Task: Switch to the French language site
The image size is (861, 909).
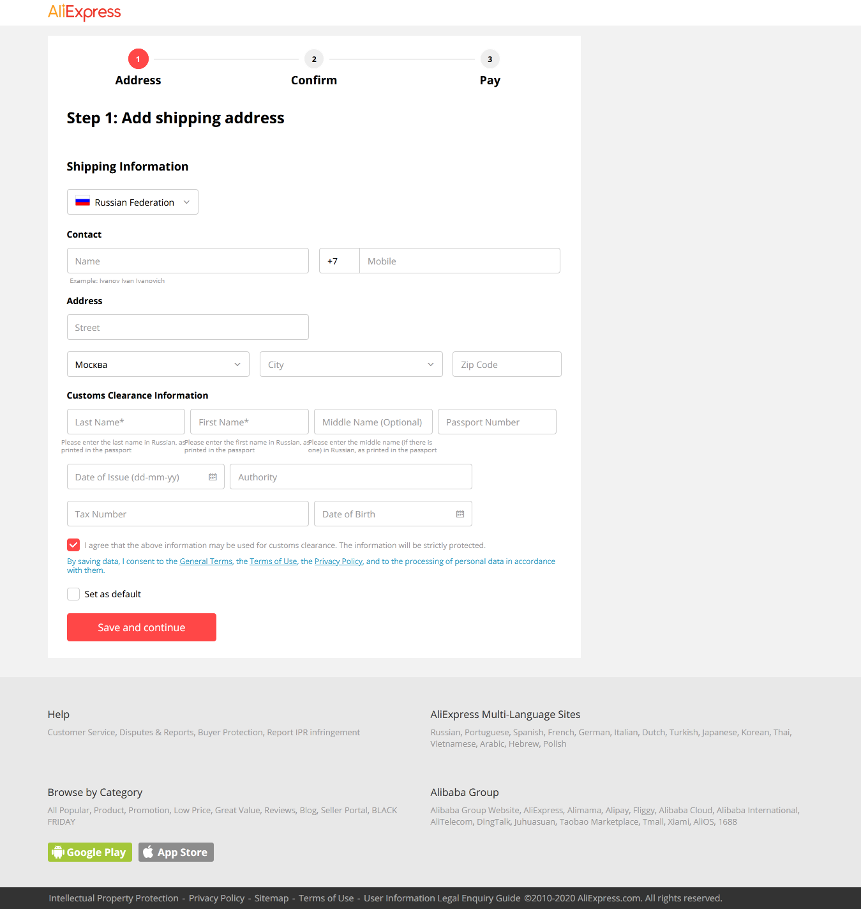Action: tap(560, 732)
